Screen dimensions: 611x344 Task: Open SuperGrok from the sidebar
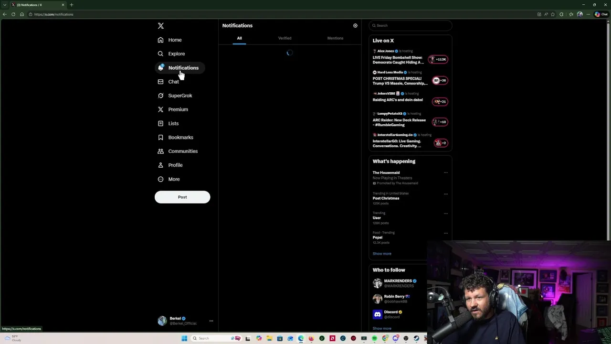pos(175,96)
